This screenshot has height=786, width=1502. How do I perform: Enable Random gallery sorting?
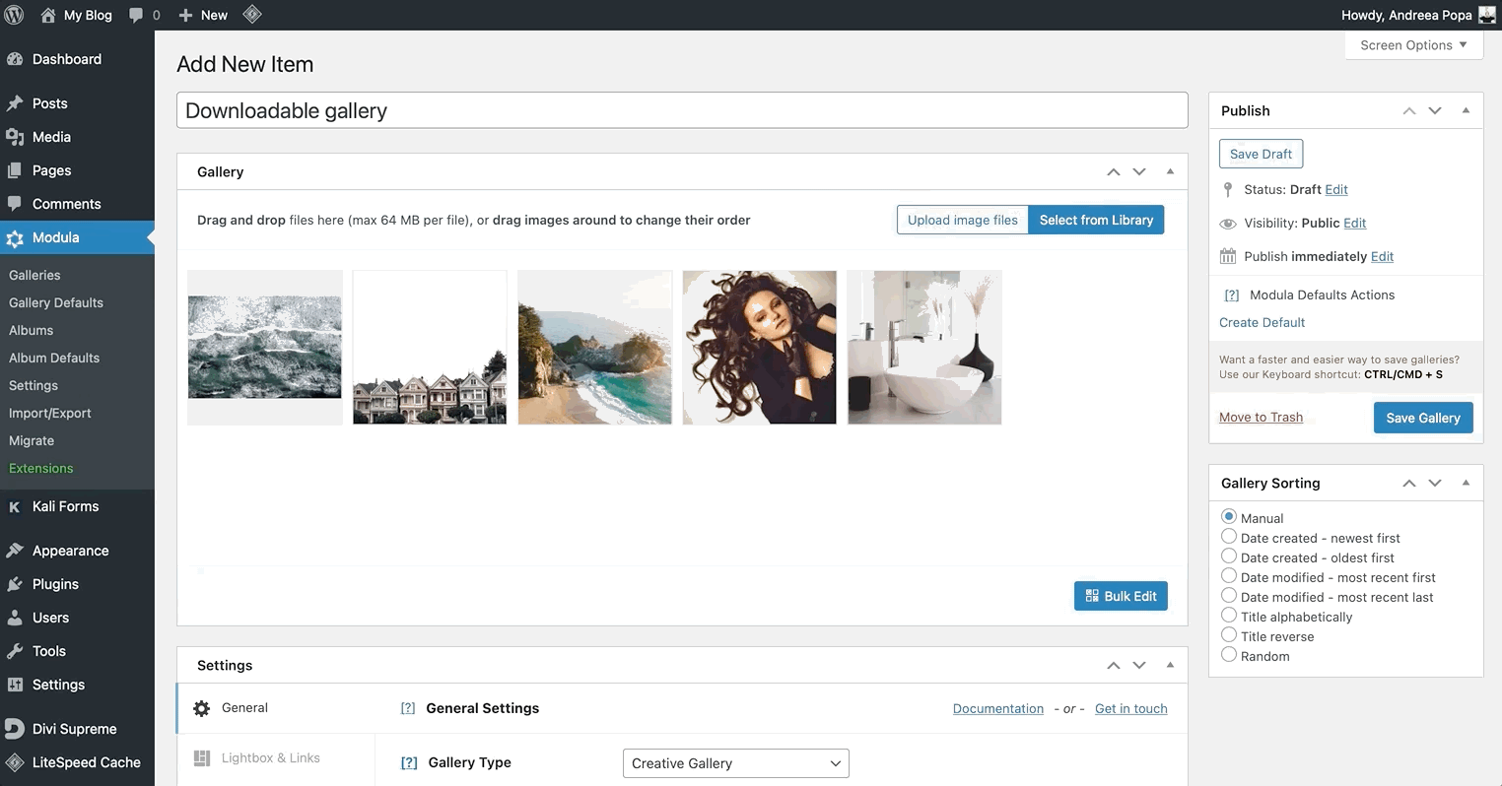(1228, 654)
